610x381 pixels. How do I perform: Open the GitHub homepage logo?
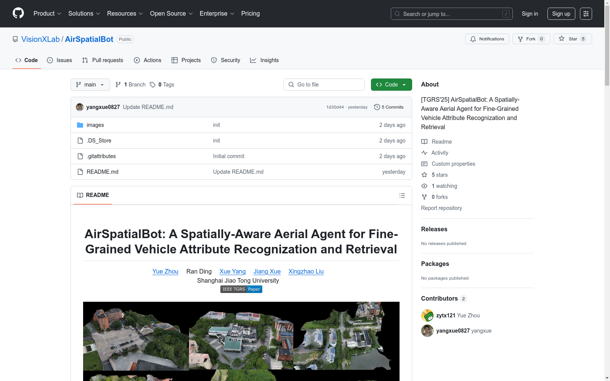coord(18,13)
